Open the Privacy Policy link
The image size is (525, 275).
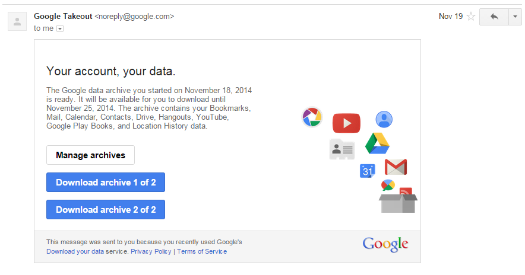click(151, 252)
